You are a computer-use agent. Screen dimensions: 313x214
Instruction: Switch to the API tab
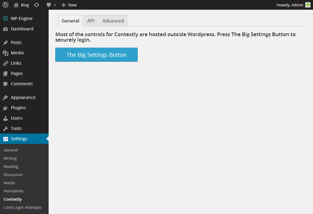(91, 21)
